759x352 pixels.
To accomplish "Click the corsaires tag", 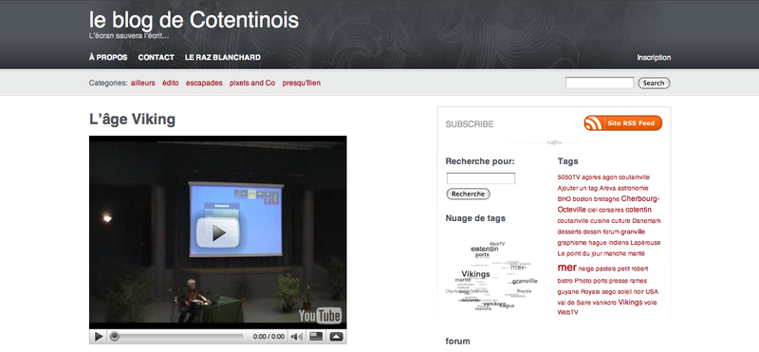I will [611, 210].
